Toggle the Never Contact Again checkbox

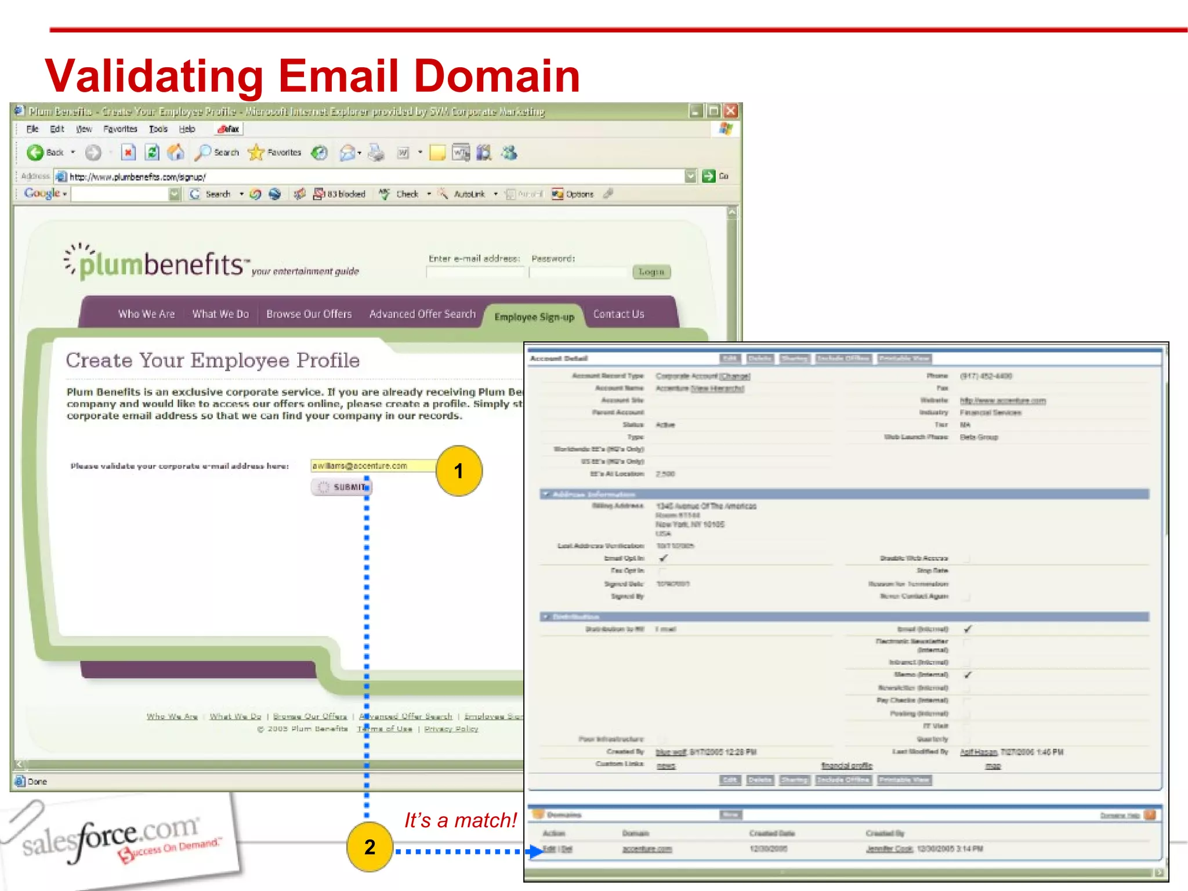pos(966,596)
